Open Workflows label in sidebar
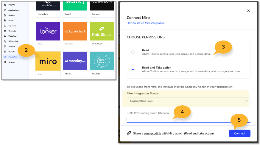The image size is (260, 145). pos(13,36)
